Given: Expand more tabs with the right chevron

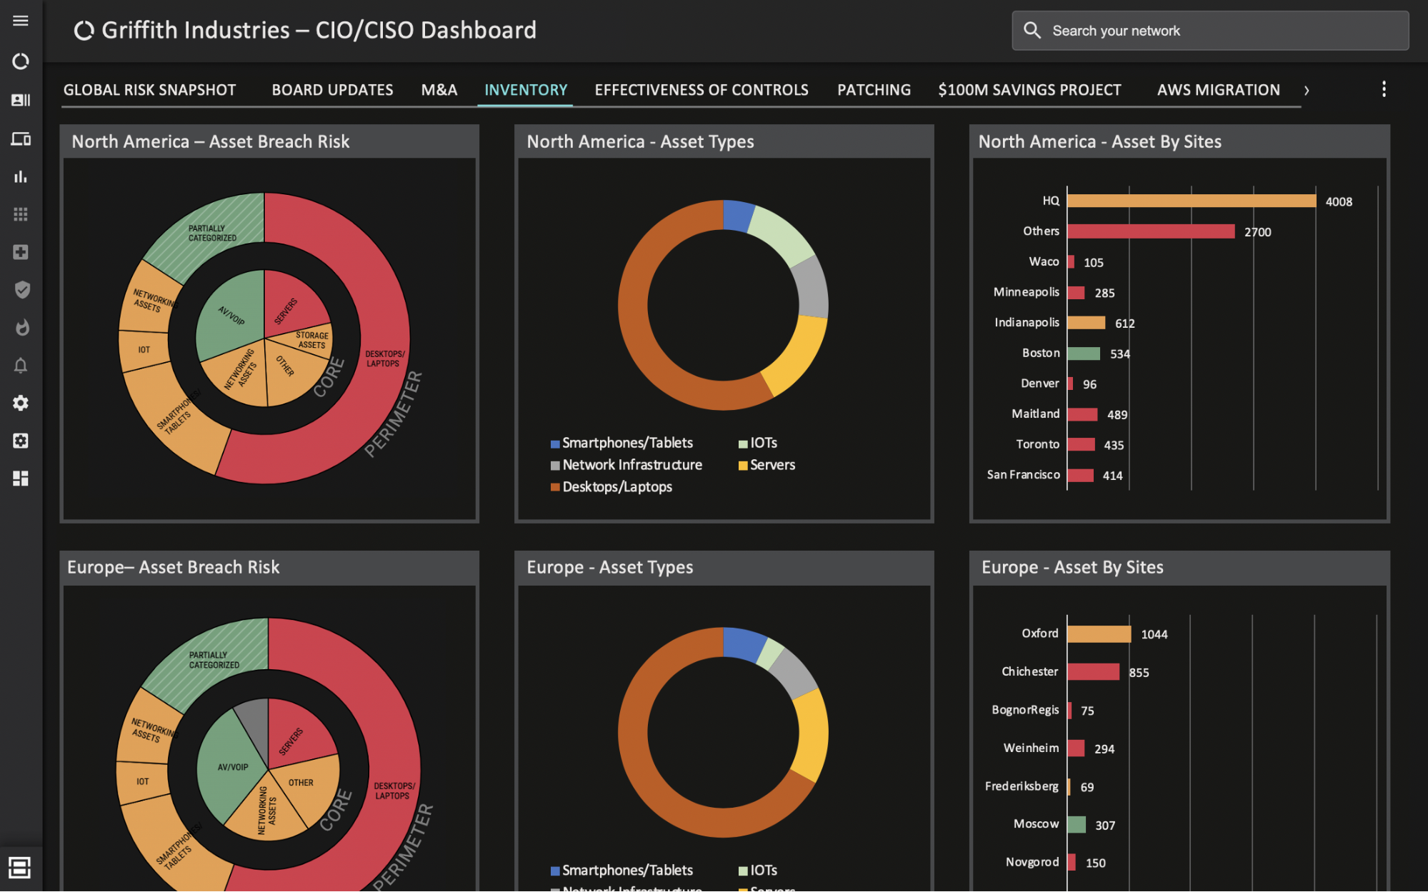Looking at the screenshot, I should click(1307, 90).
